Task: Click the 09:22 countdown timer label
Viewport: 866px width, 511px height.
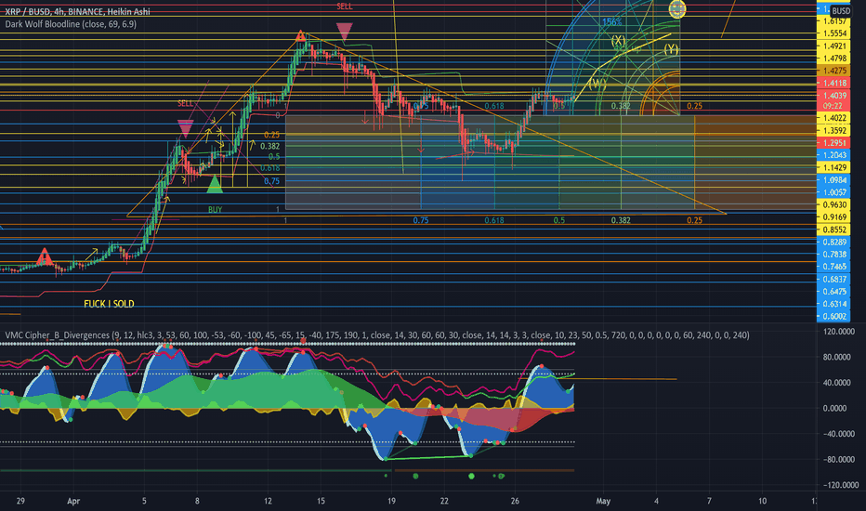Action: coord(833,106)
